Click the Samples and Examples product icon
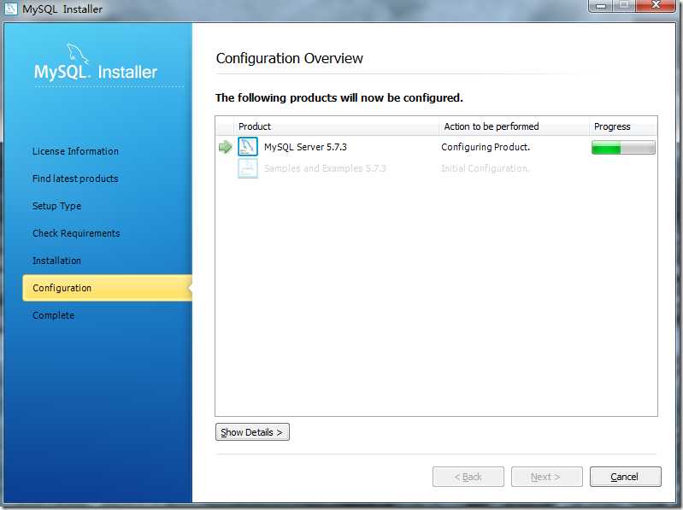 (248, 168)
